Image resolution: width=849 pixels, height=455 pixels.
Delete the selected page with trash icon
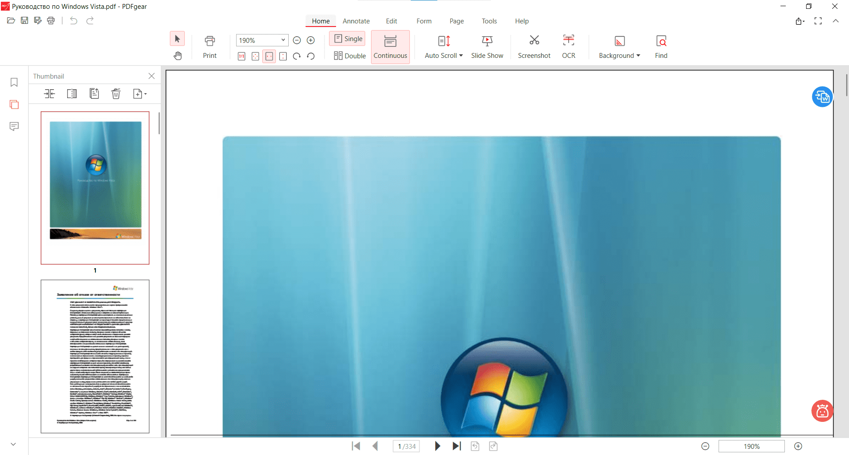pyautogui.click(x=116, y=94)
